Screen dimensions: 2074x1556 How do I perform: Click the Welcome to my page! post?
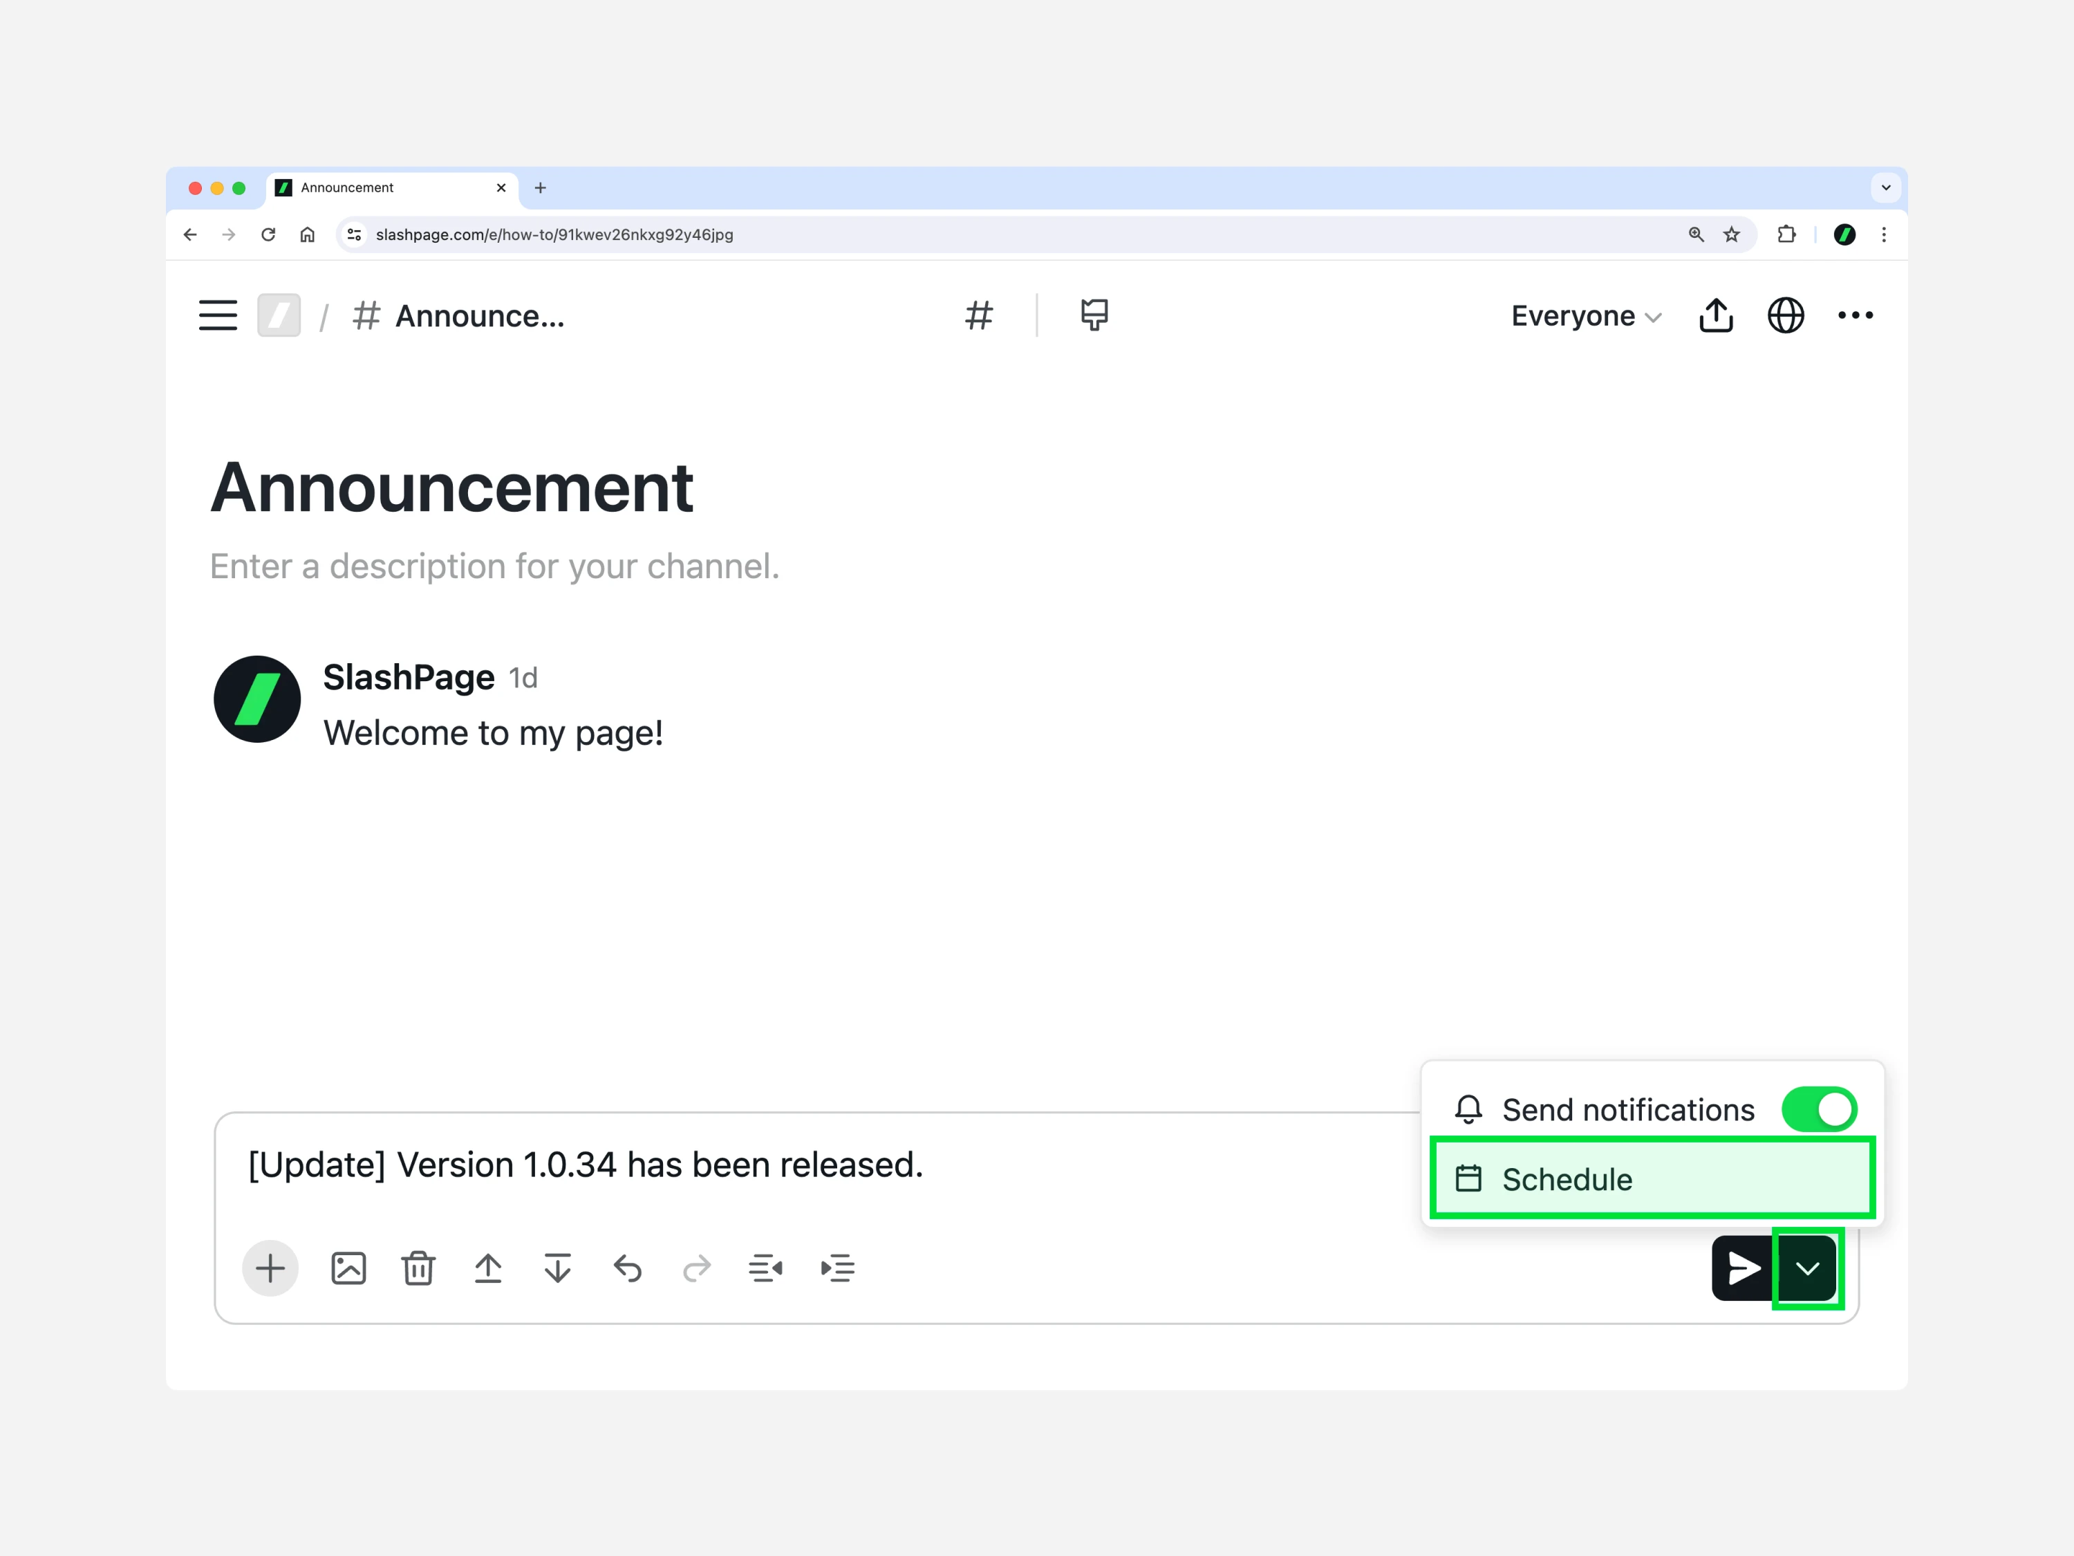493,732
